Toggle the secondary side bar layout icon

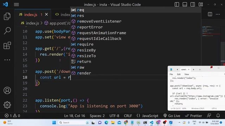click(193, 5)
